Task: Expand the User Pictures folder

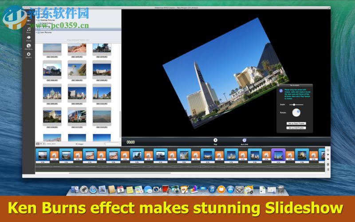Action: point(36,32)
